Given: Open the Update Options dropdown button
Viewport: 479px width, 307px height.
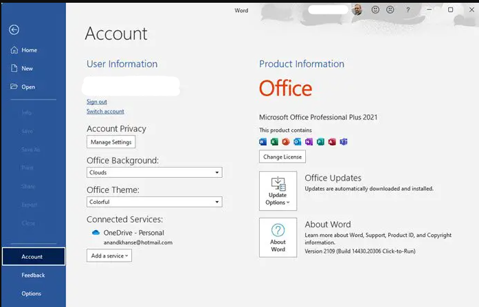Looking at the screenshot, I should 278,191.
